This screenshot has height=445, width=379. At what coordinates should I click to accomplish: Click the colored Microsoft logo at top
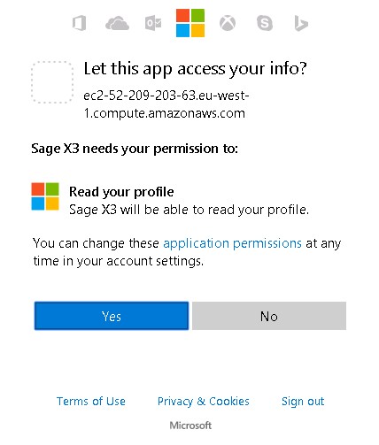pos(190,23)
